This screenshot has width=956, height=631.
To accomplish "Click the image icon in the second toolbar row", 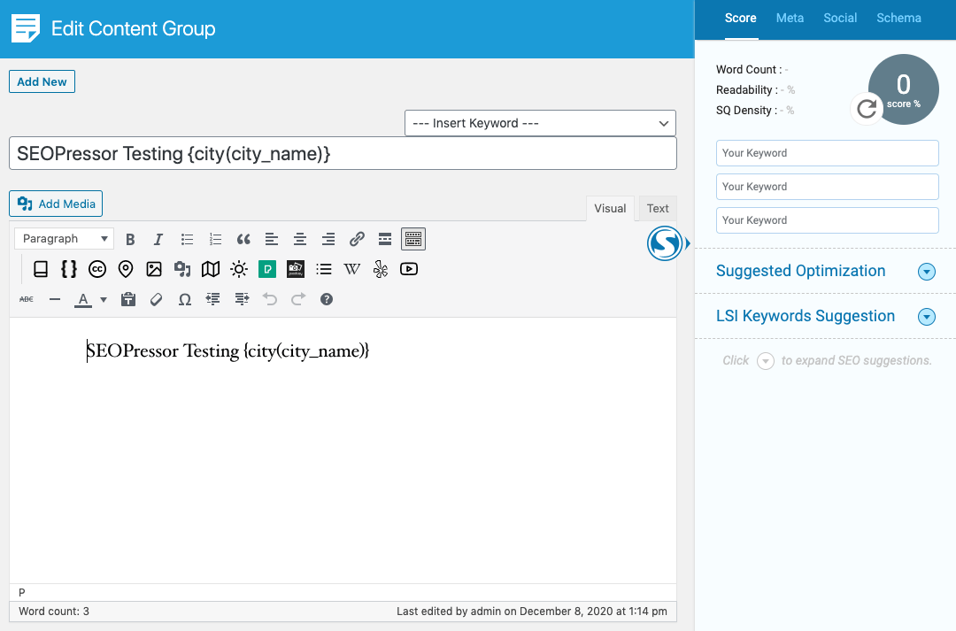I will coord(154,269).
